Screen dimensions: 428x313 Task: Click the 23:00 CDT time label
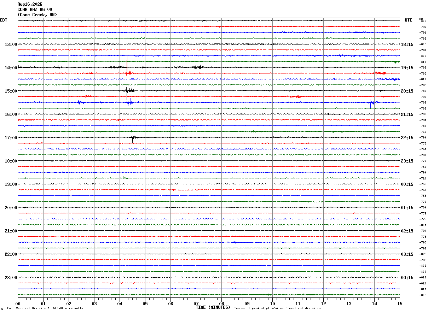11,278
